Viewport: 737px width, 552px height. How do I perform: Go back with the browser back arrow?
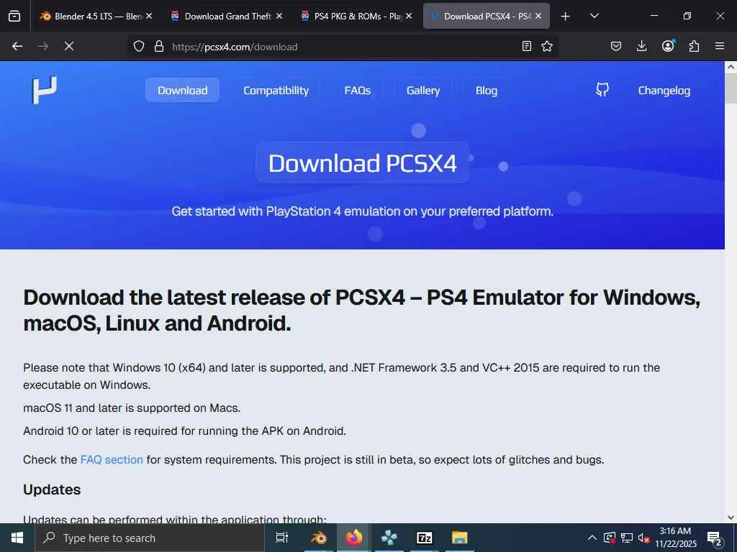[17, 46]
